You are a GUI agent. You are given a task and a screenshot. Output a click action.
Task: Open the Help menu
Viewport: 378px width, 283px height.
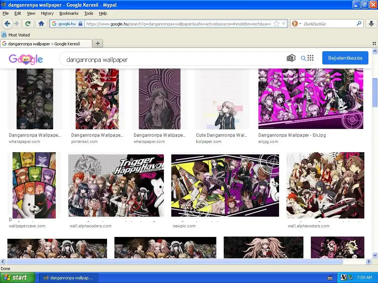[103, 13]
